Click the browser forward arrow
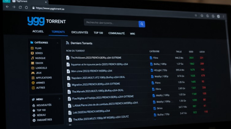Screen dimensions: 231x129 click(14, 7)
